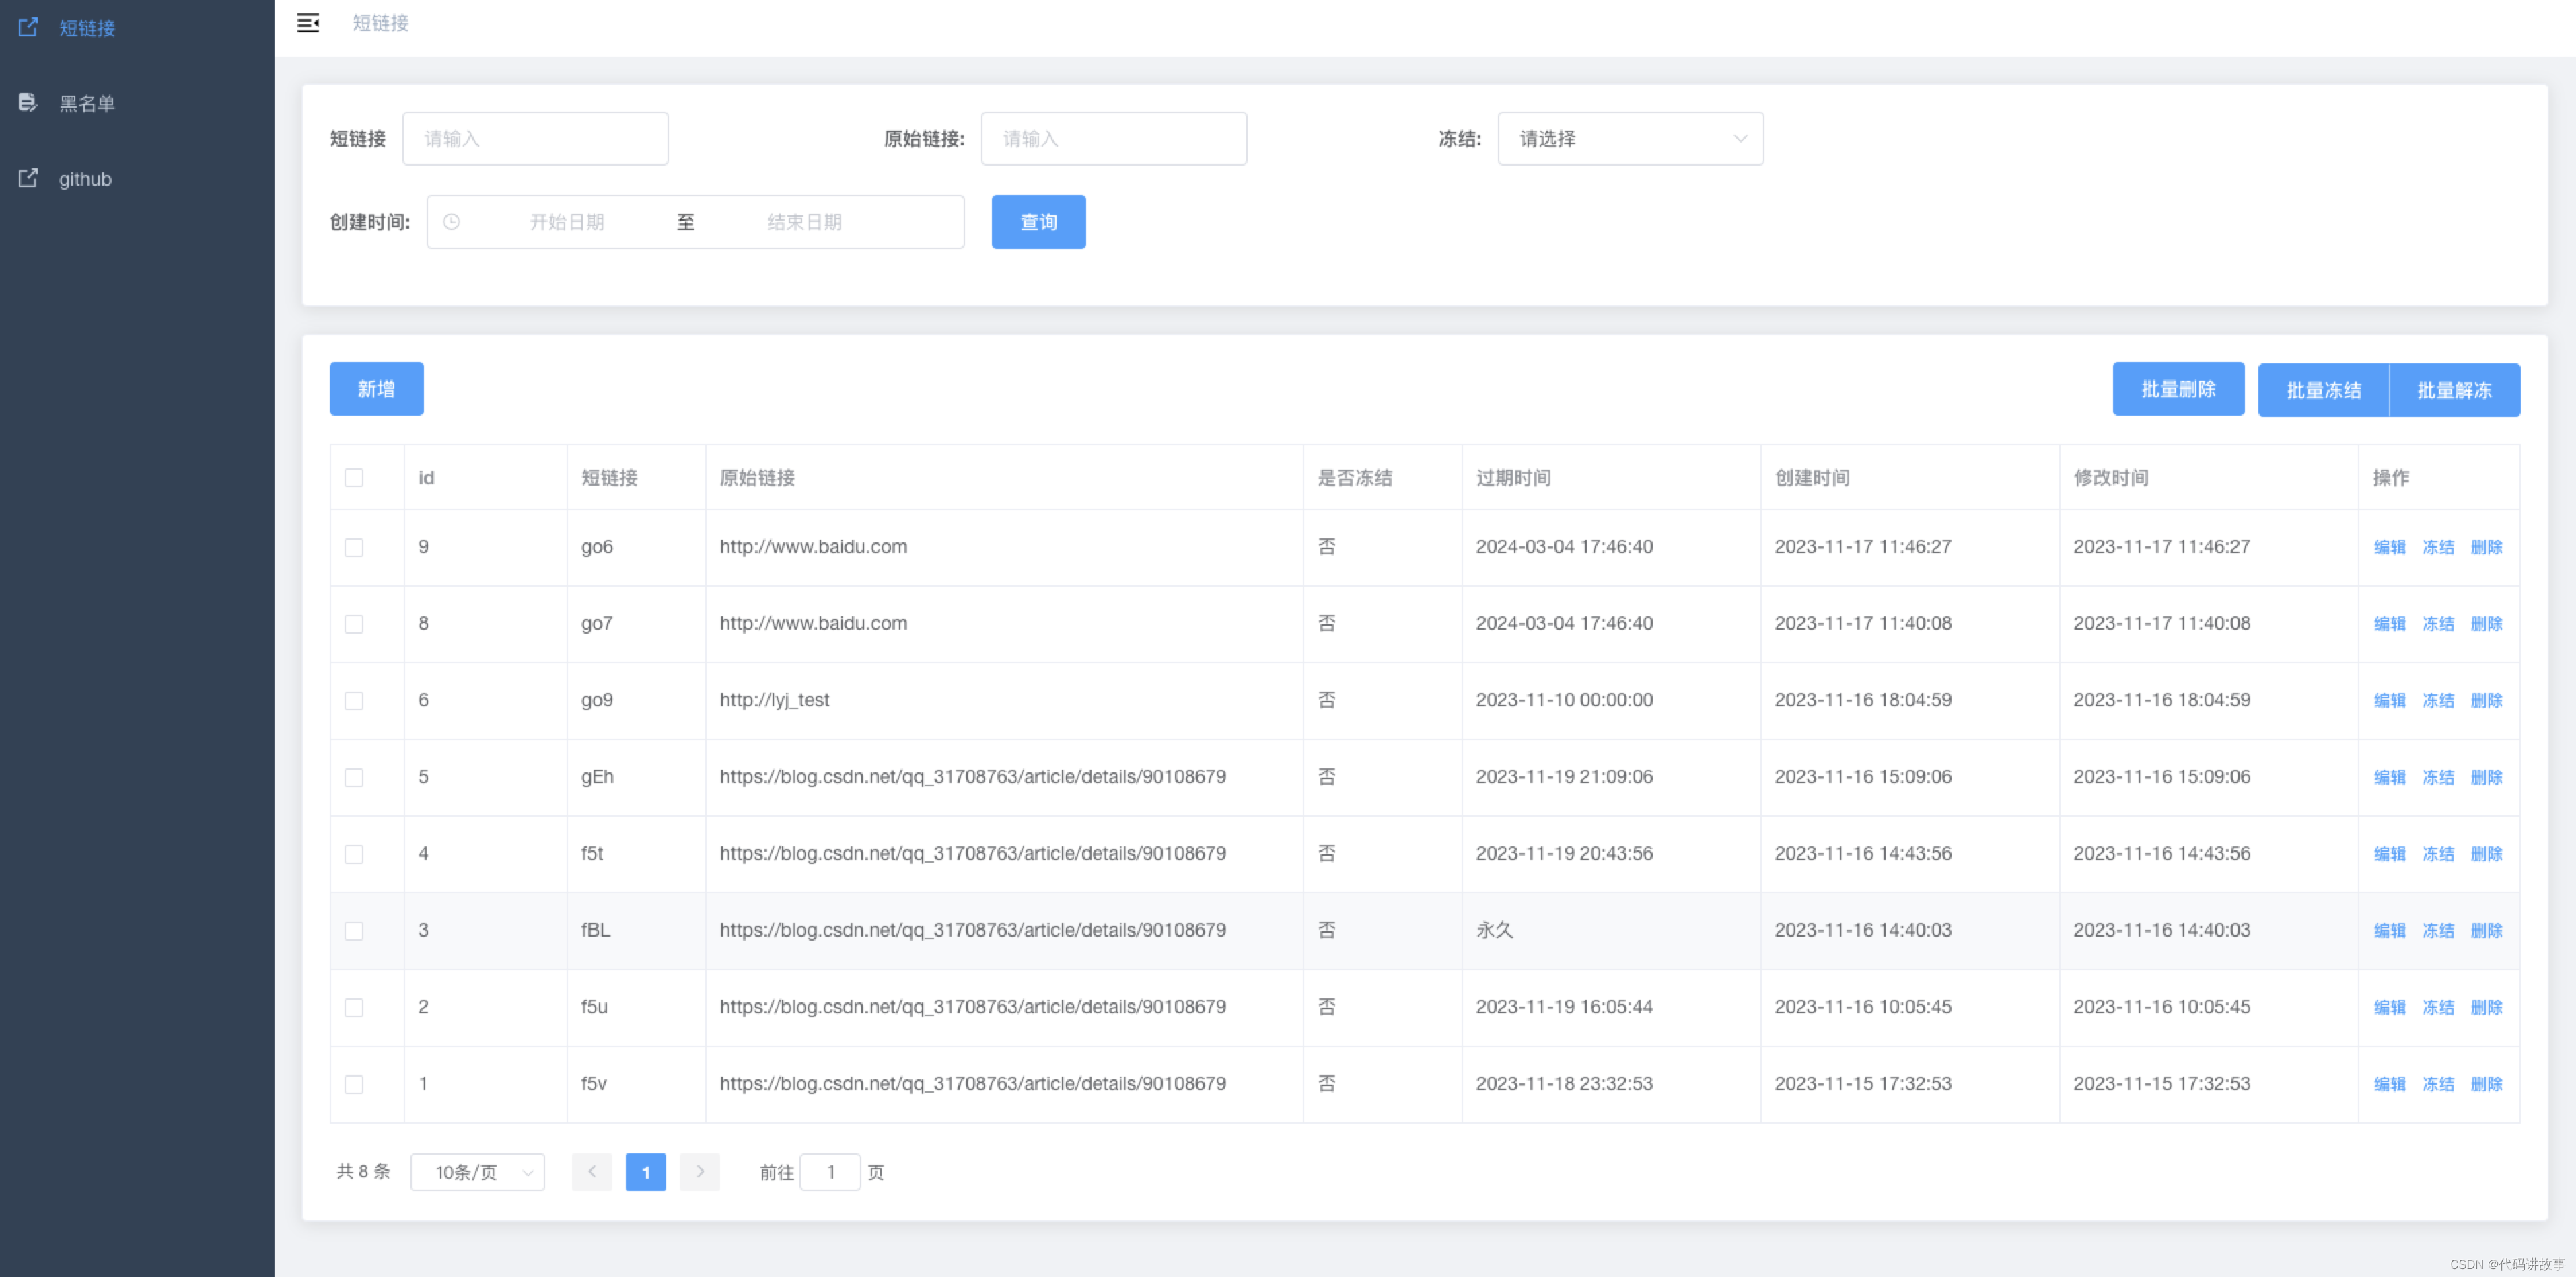Click 编辑 for row go7
This screenshot has height=1277, width=2576.
coord(2390,624)
